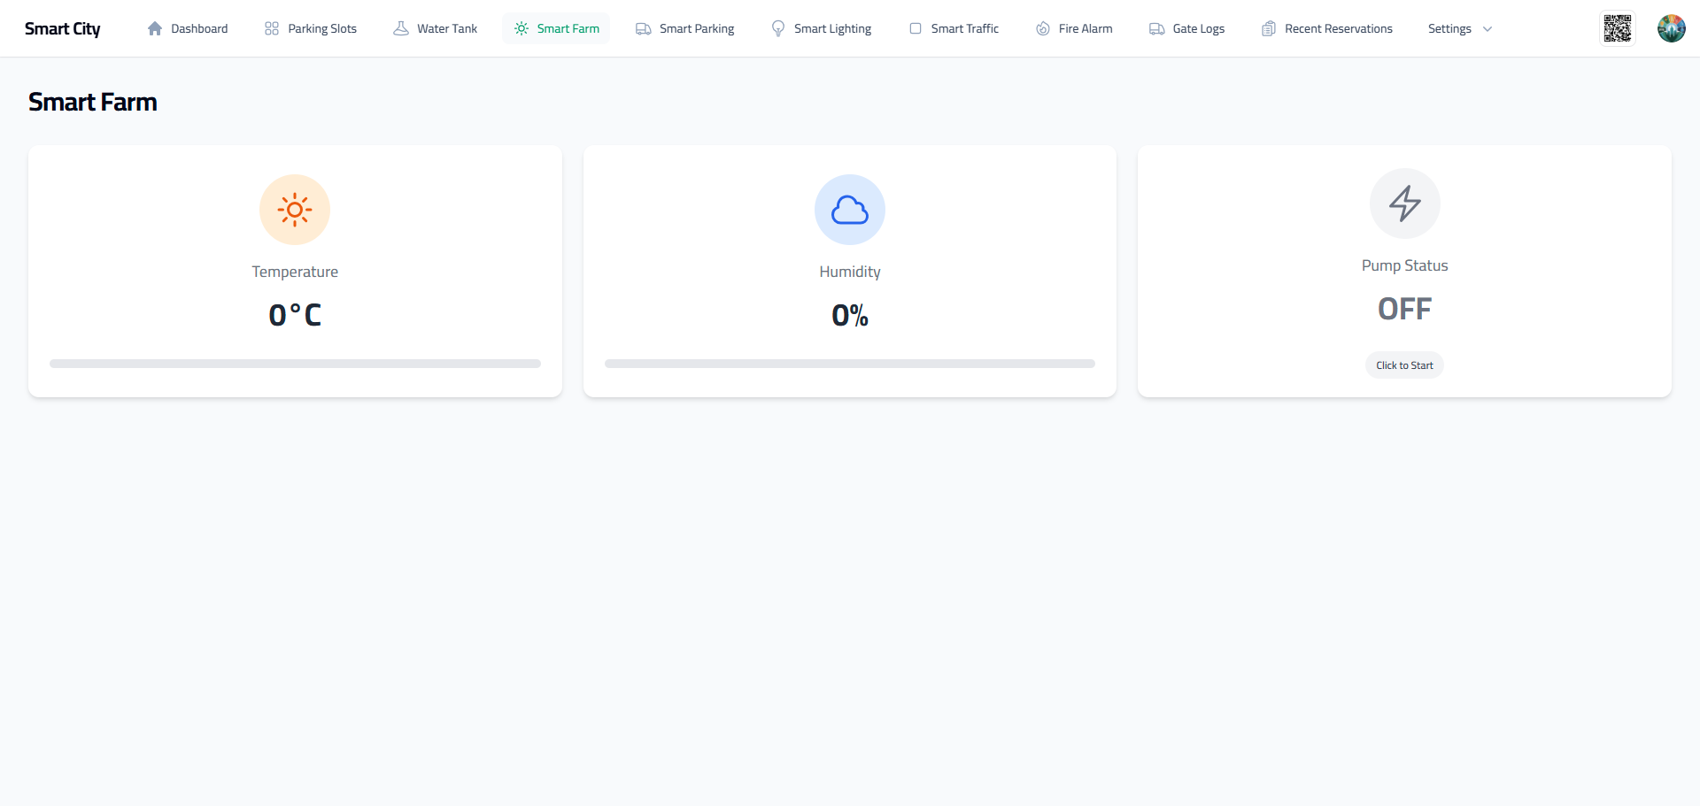Click the blue cloud Humidity icon
Viewport: 1700px width, 806px height.
click(x=850, y=210)
